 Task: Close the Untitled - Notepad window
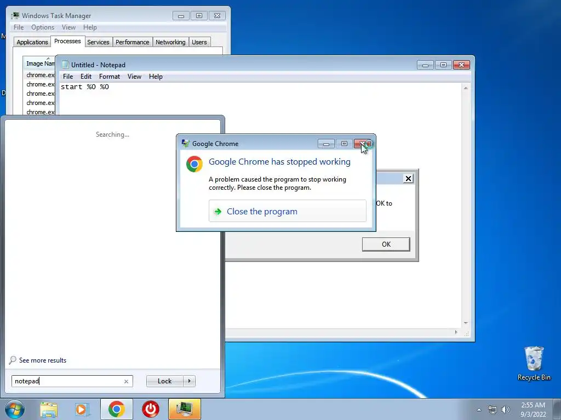(461, 65)
